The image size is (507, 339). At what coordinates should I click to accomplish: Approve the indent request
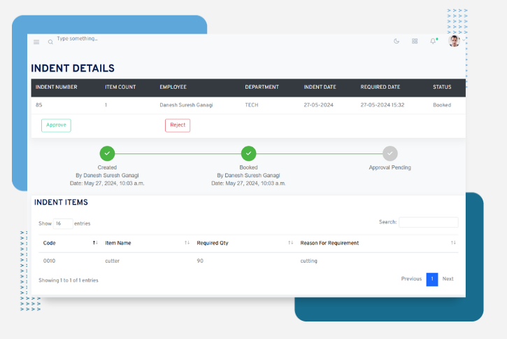pos(56,125)
